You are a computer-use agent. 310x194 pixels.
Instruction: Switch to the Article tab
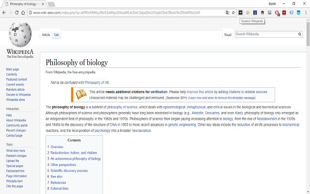pos(46,35)
